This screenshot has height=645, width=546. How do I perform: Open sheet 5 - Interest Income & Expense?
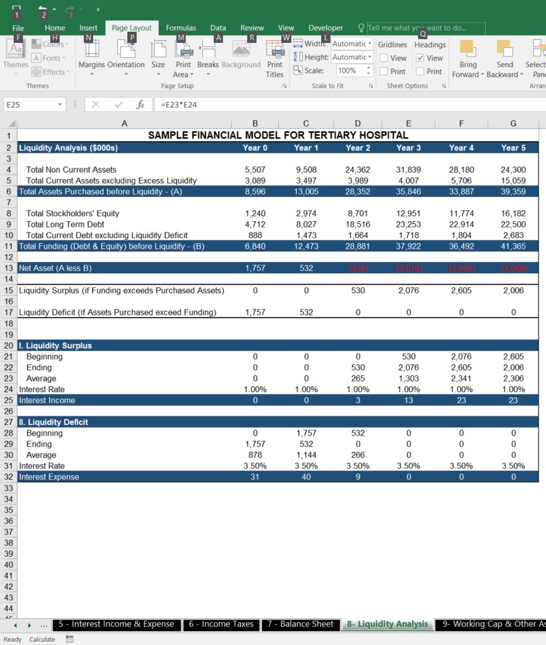click(x=116, y=624)
